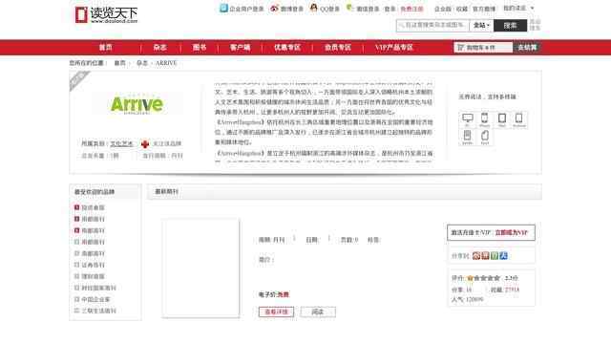Click the 关注该品牌 text
The image size is (611, 344).
[167, 144]
